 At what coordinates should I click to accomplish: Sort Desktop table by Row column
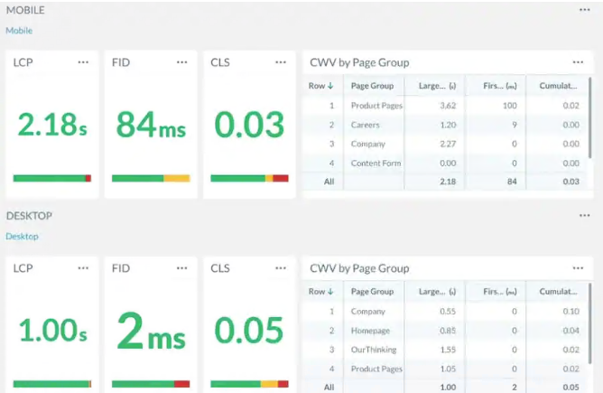point(321,292)
